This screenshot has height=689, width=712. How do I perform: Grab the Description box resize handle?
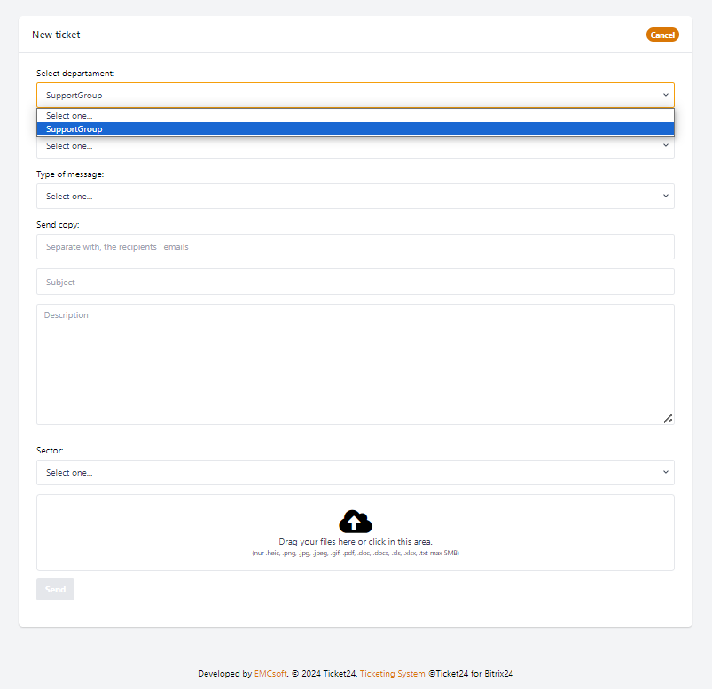pos(668,418)
